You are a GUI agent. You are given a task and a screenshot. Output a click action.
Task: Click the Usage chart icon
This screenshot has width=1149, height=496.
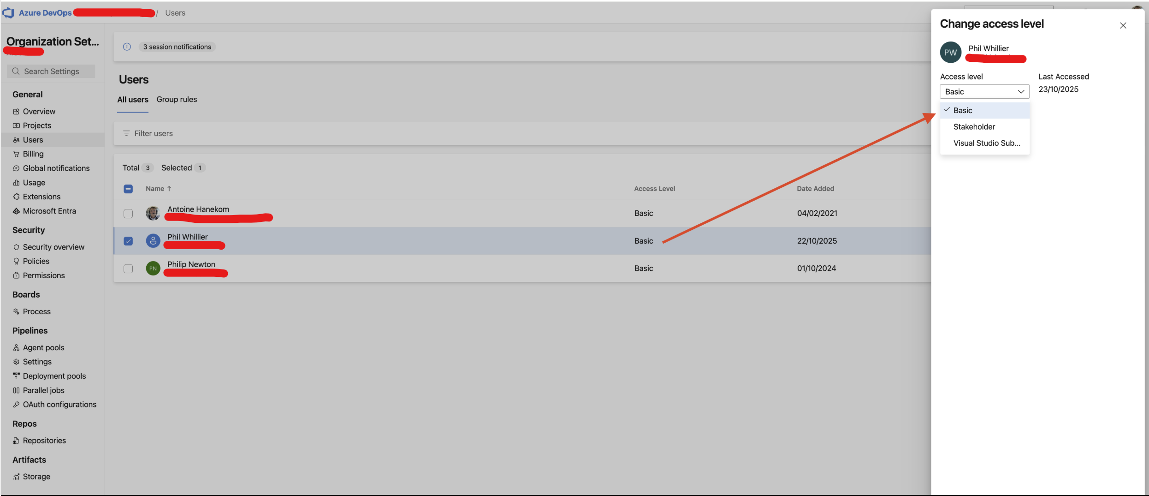[x=16, y=183]
